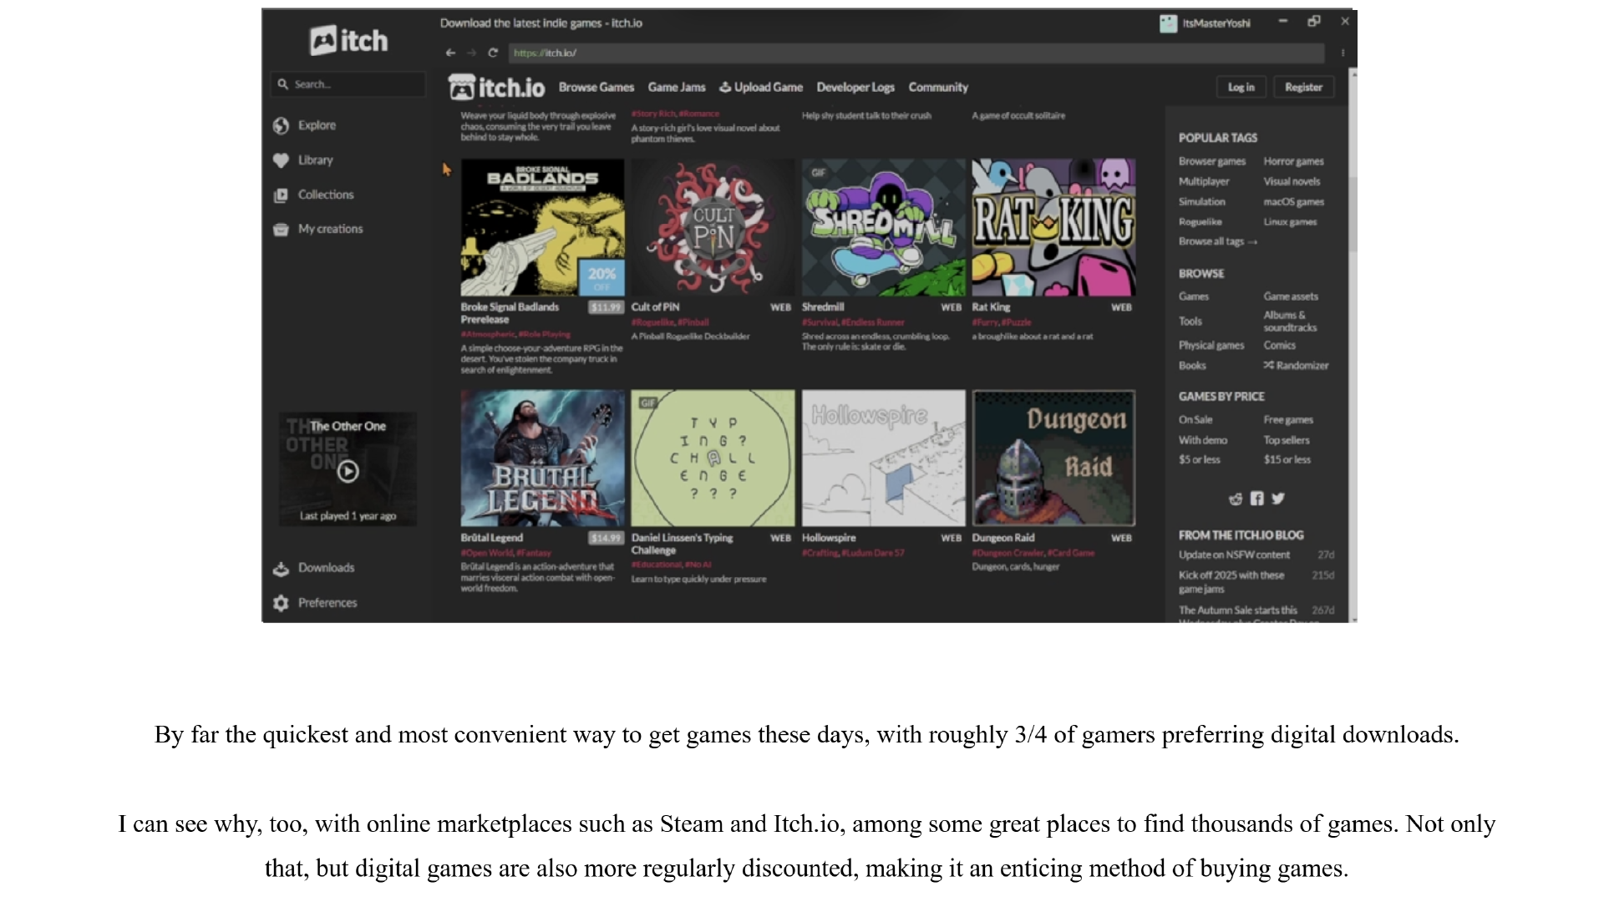Open Collections icon in sidebar
This screenshot has height=902, width=1604.
pyautogui.click(x=281, y=195)
